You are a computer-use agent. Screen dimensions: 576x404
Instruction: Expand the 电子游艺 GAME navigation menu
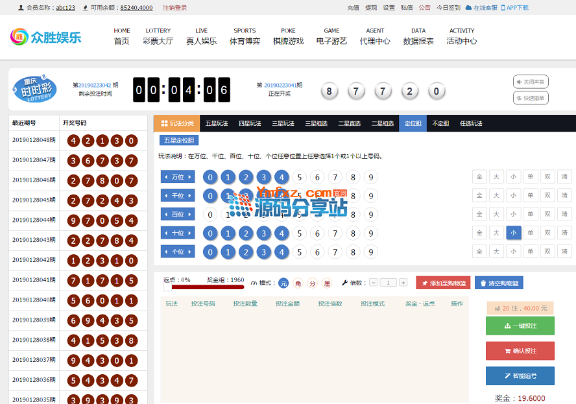[331, 36]
